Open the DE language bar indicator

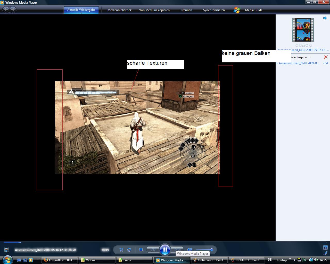pyautogui.click(x=270, y=260)
